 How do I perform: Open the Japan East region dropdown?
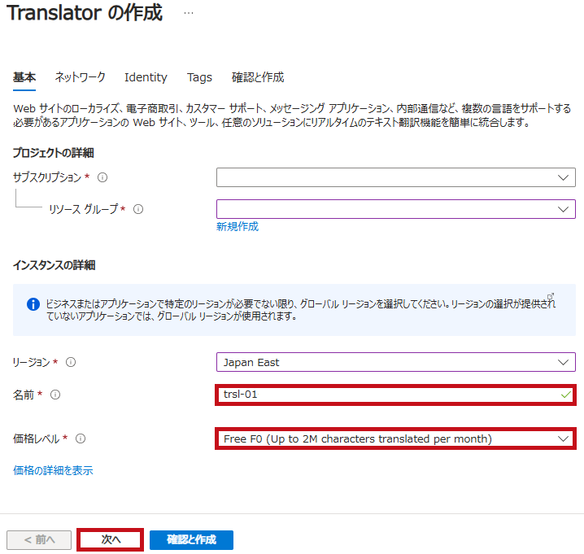click(396, 362)
